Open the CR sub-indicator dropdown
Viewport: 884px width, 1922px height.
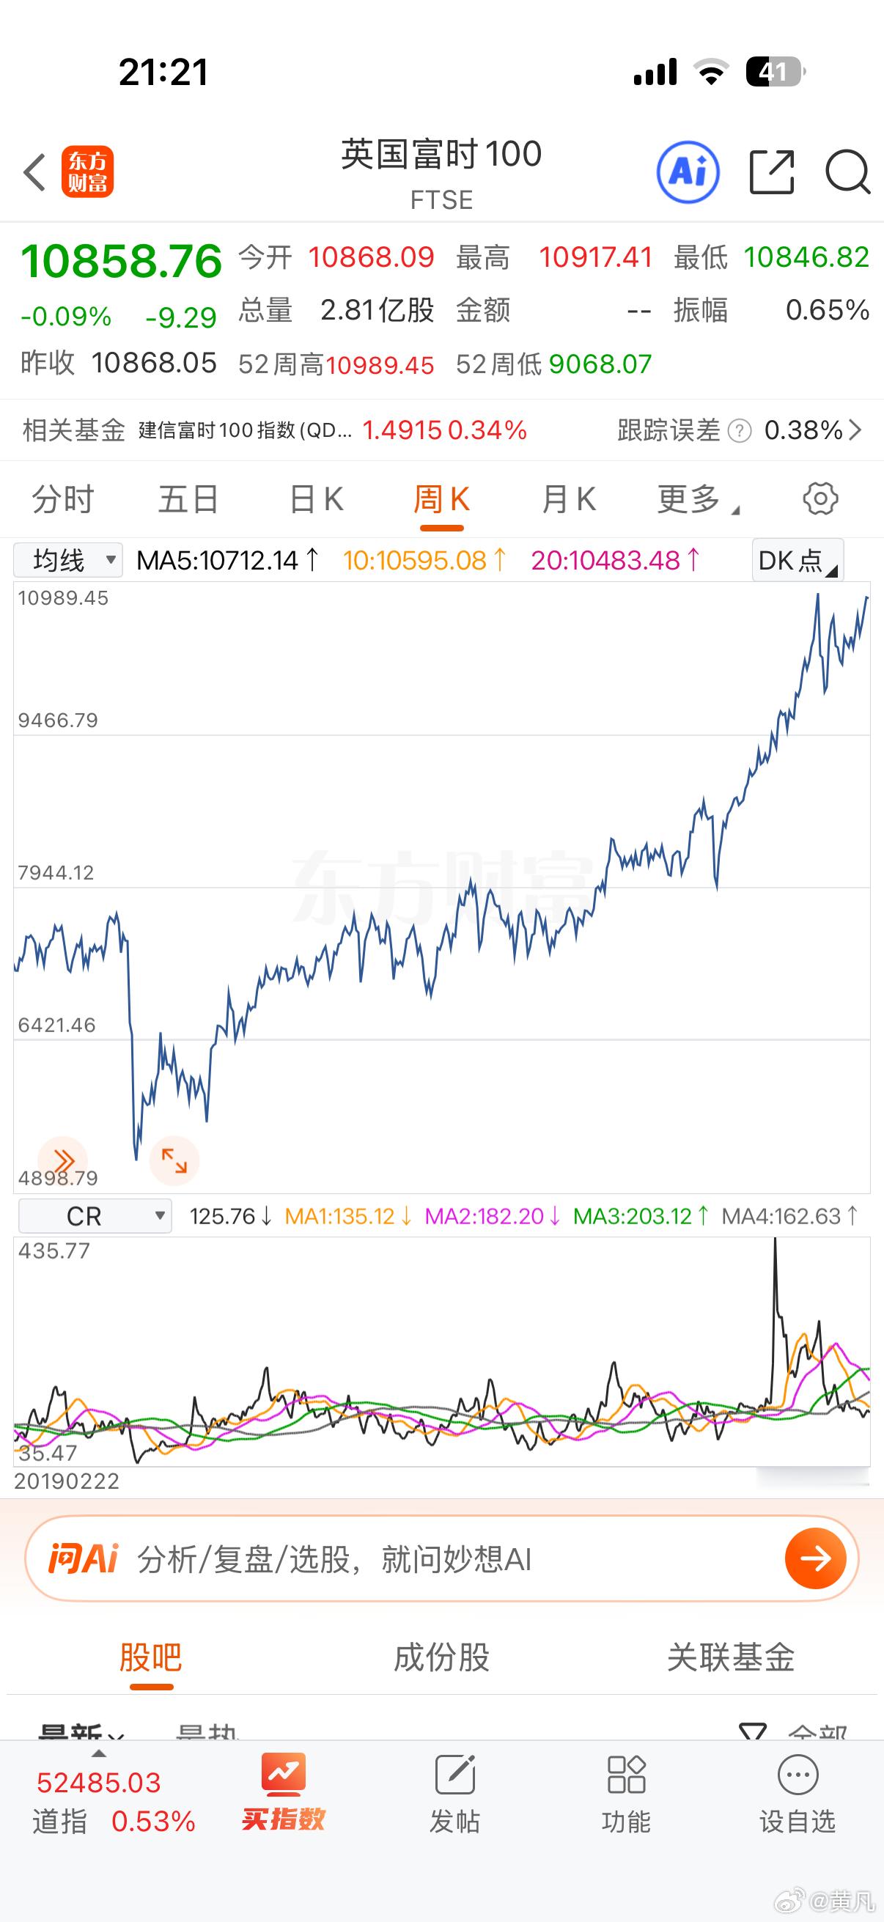(95, 1216)
